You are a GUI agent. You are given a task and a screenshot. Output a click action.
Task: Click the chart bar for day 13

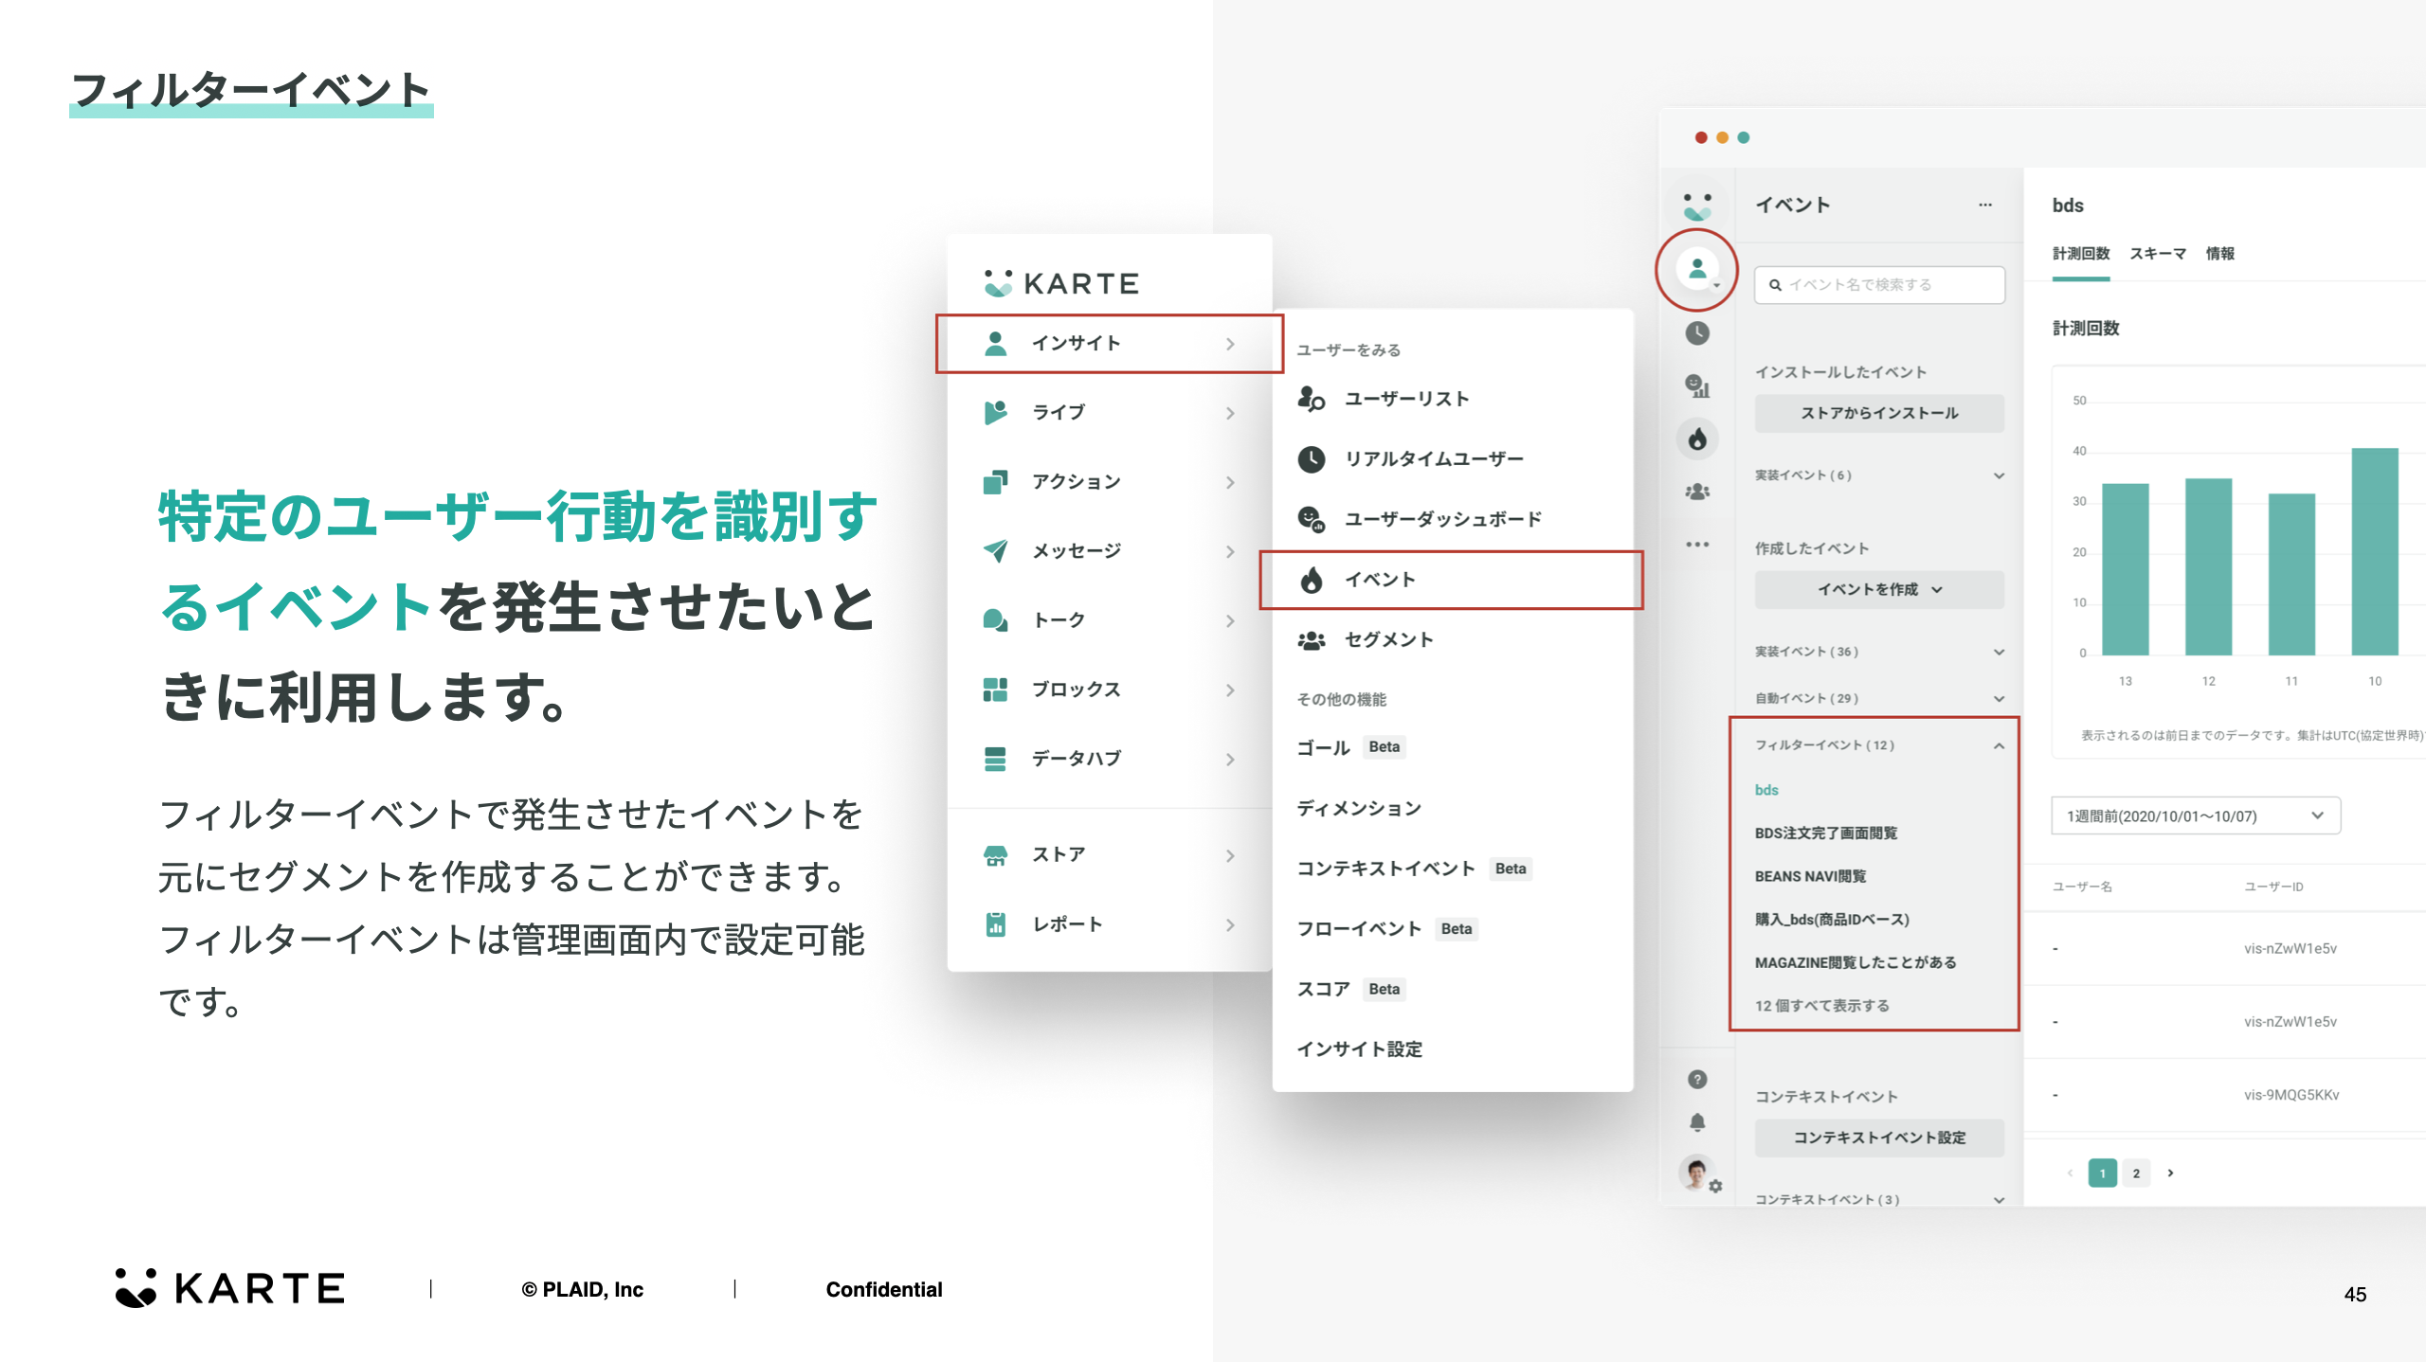pyautogui.click(x=2125, y=569)
